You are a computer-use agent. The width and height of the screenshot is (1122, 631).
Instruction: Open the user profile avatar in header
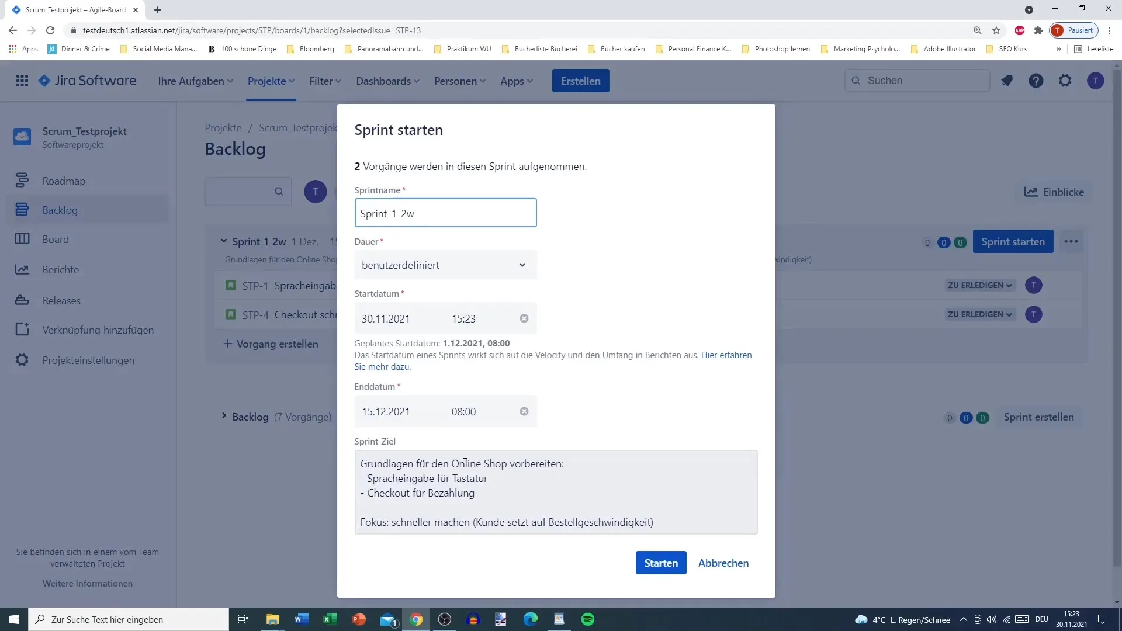click(1095, 81)
